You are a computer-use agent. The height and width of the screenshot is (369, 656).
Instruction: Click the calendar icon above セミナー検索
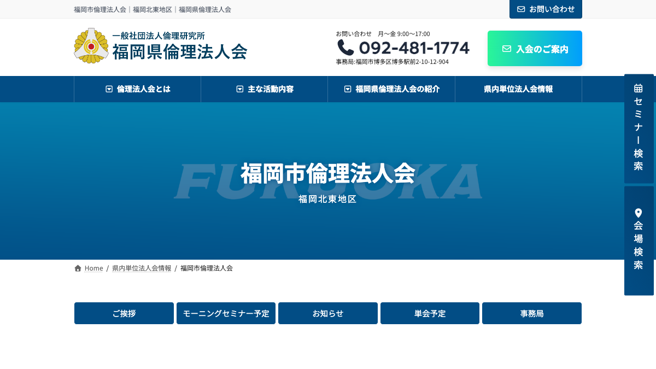pos(639,88)
